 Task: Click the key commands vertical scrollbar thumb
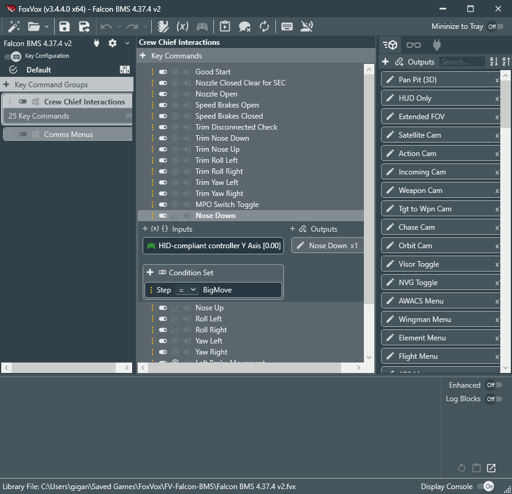[x=369, y=189]
